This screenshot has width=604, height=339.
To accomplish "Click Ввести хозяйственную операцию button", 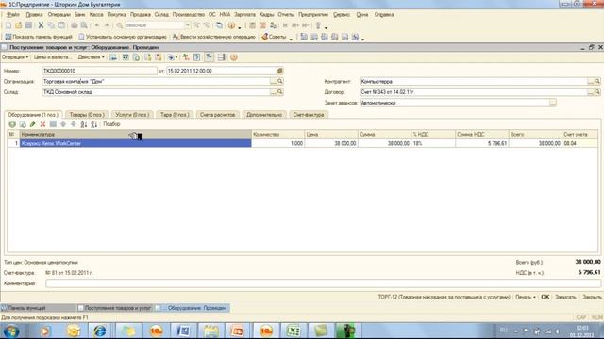I will [214, 37].
